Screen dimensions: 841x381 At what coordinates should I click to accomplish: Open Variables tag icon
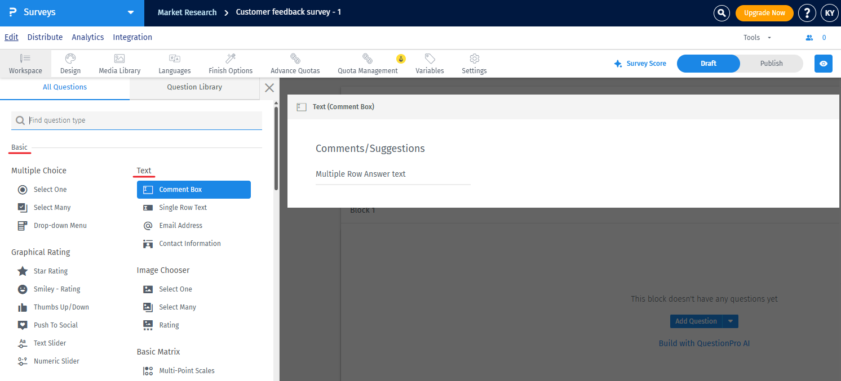coord(430,59)
